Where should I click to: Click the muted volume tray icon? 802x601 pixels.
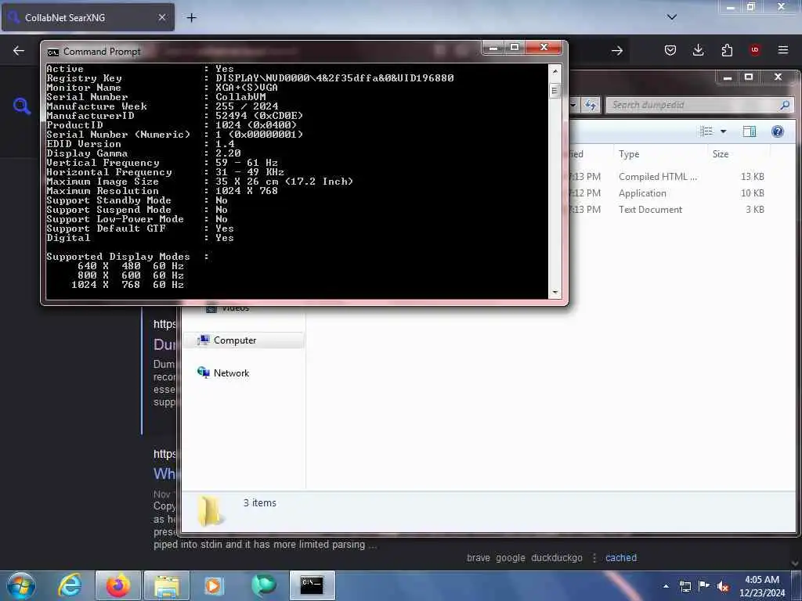click(723, 586)
